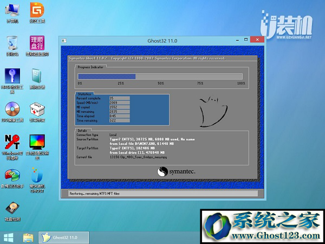
Task: Launch the boot repair first-aid kit icon
Action: pyautogui.click(x=37, y=112)
